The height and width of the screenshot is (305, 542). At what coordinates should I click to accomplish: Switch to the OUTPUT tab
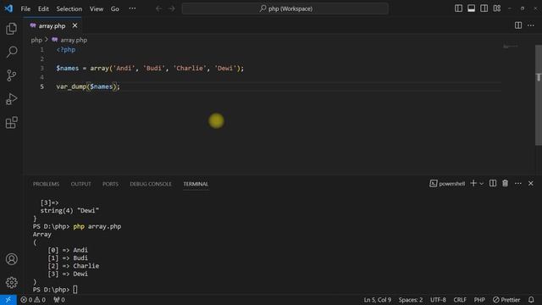[x=81, y=184]
